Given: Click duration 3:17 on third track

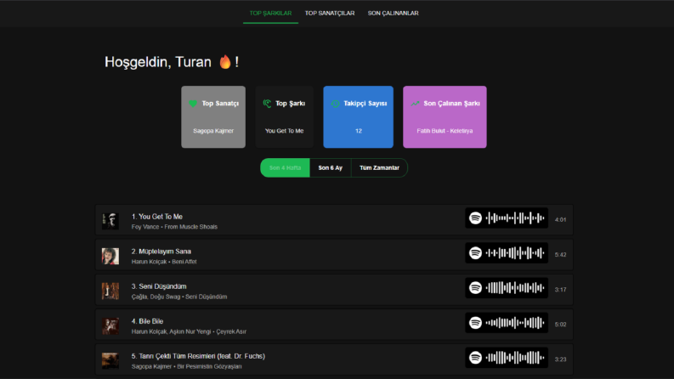Looking at the screenshot, I should pos(560,290).
